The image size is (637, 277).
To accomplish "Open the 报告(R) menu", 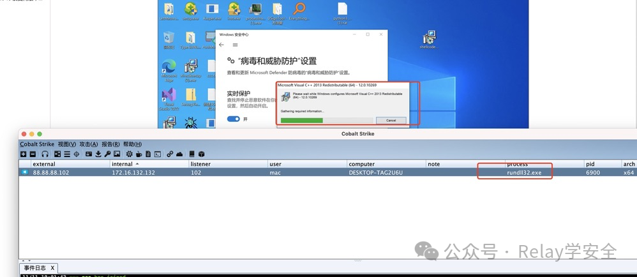I will point(110,144).
